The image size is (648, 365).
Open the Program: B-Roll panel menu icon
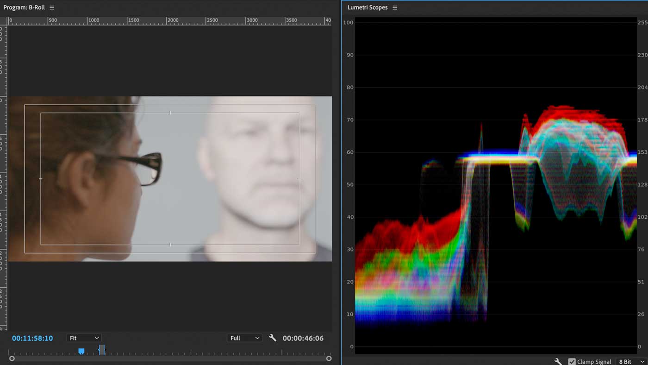[51, 7]
